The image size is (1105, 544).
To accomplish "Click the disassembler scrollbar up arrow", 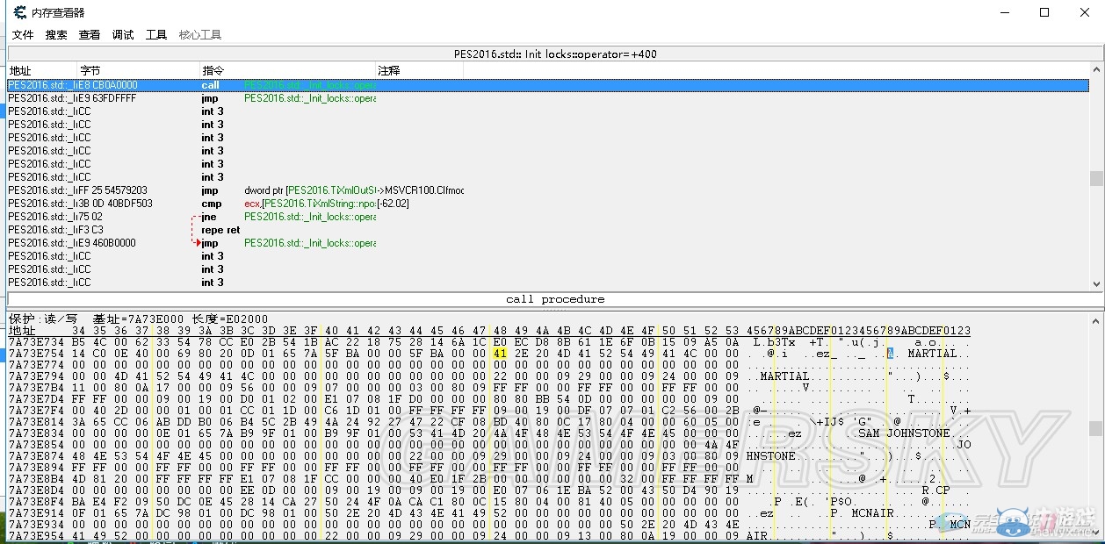I will 1095,70.
